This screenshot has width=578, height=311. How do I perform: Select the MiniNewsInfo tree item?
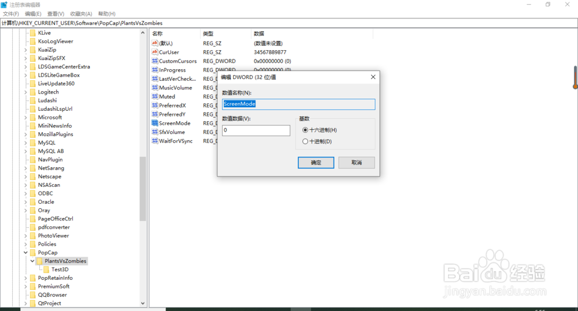[55, 126]
